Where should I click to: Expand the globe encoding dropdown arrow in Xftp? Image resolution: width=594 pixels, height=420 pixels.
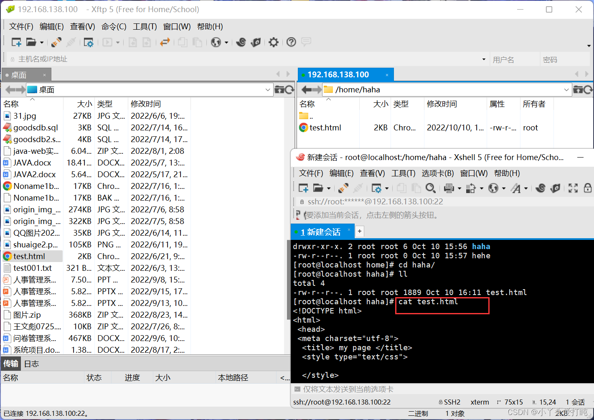coord(226,43)
